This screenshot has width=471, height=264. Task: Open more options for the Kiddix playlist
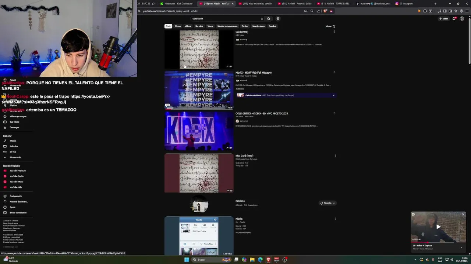coord(336,219)
